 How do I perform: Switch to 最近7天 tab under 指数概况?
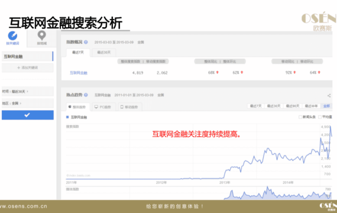(78, 52)
